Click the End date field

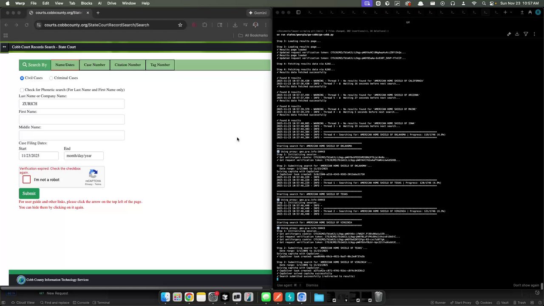84,156
